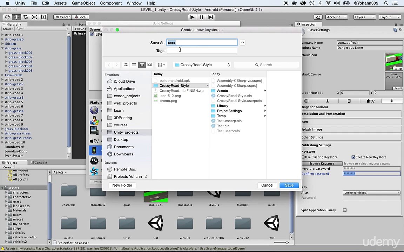Select the Hand tool in Unity toolbar
Screen dimensions: 404x252
[x=7, y=17]
